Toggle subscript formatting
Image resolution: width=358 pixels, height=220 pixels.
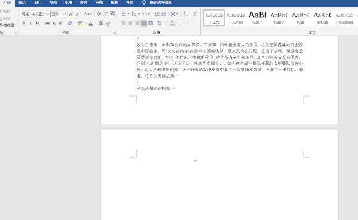tap(54, 23)
